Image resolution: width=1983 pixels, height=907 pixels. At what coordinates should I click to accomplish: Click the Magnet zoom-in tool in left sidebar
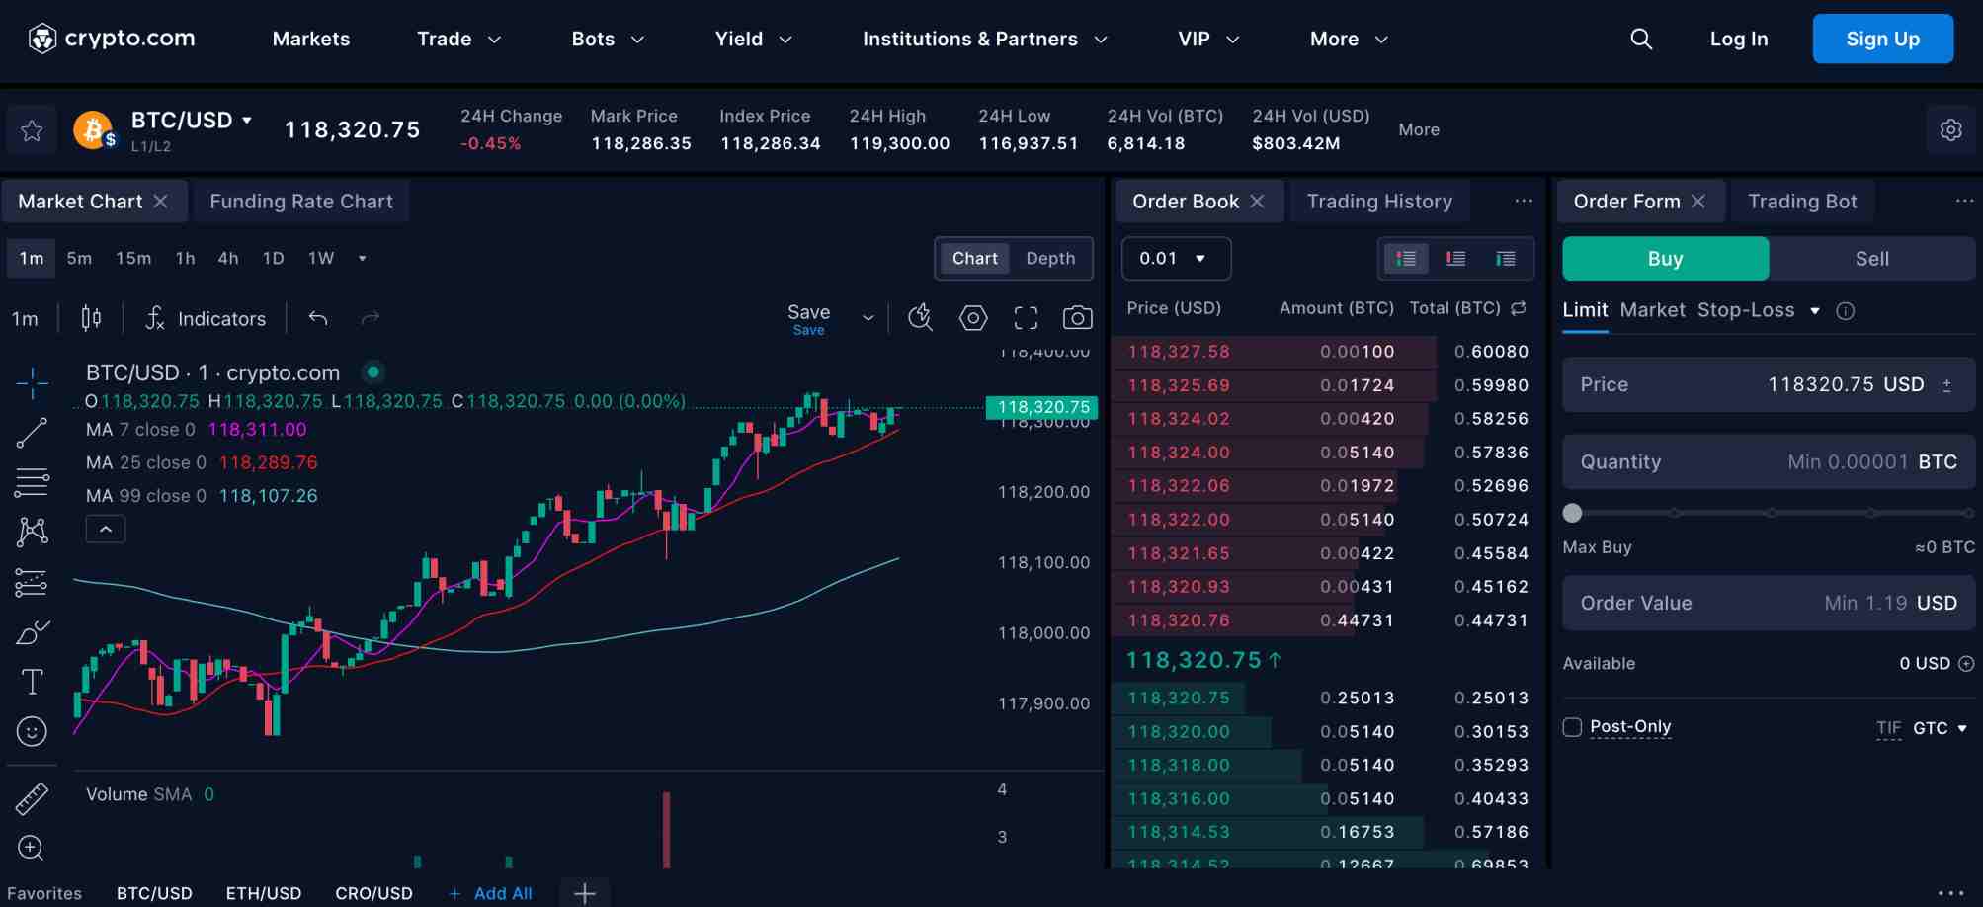tap(31, 849)
